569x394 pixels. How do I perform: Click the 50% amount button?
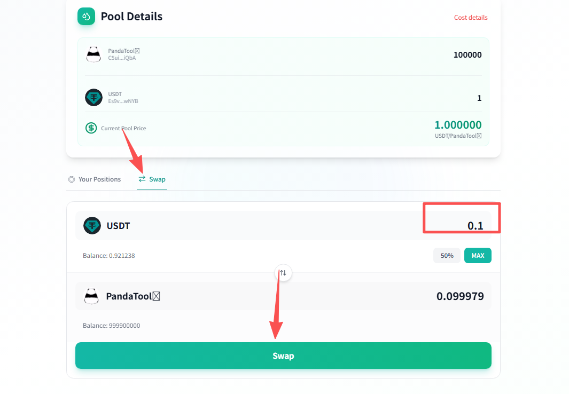[447, 256]
